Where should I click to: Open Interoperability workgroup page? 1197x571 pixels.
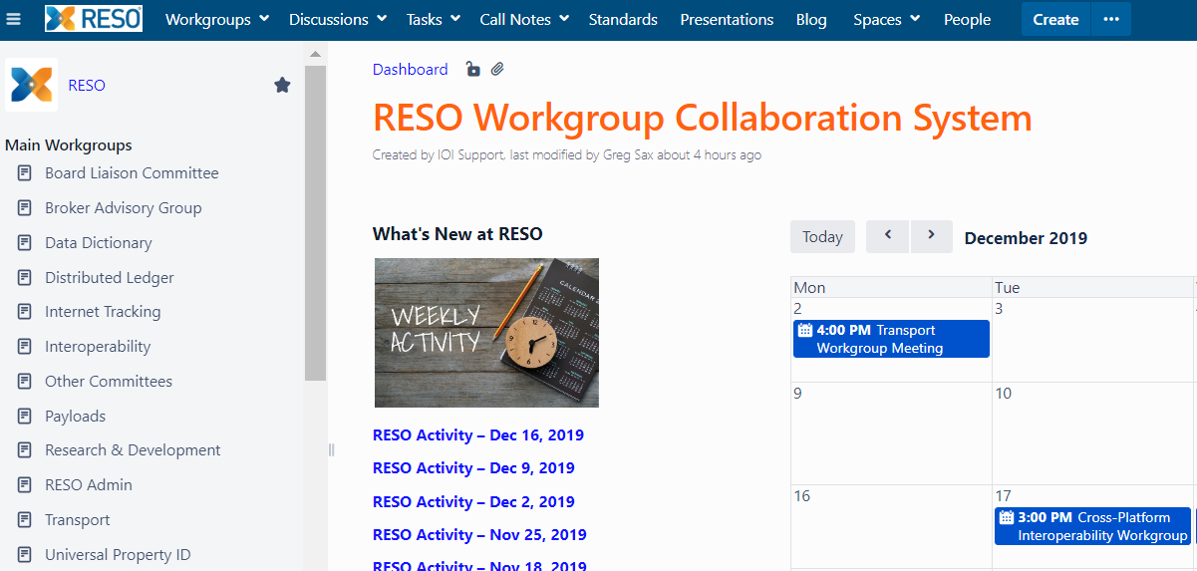pos(98,347)
